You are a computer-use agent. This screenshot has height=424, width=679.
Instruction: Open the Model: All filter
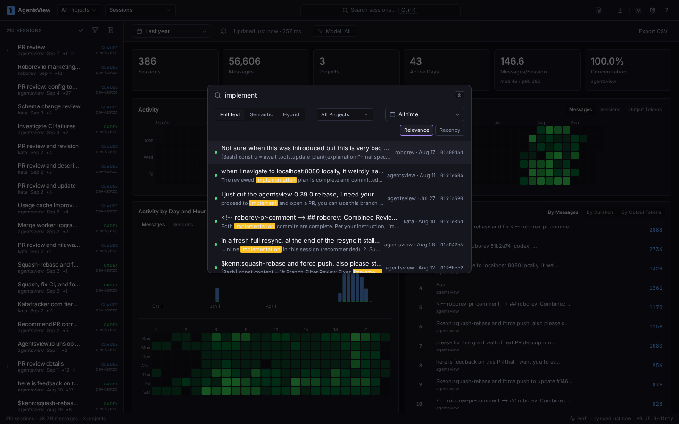pyautogui.click(x=334, y=31)
